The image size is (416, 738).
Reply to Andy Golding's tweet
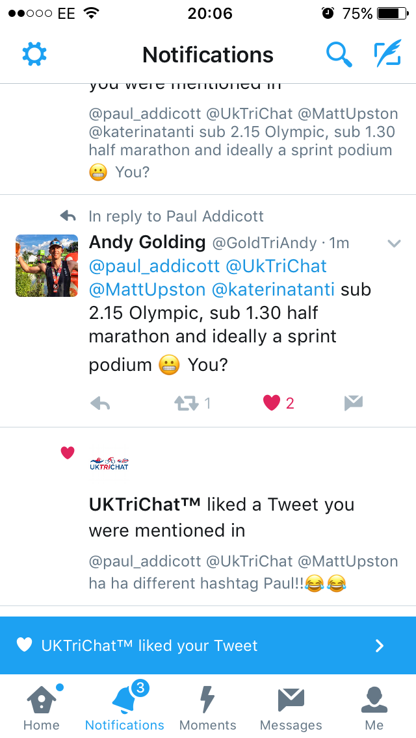coord(100,403)
